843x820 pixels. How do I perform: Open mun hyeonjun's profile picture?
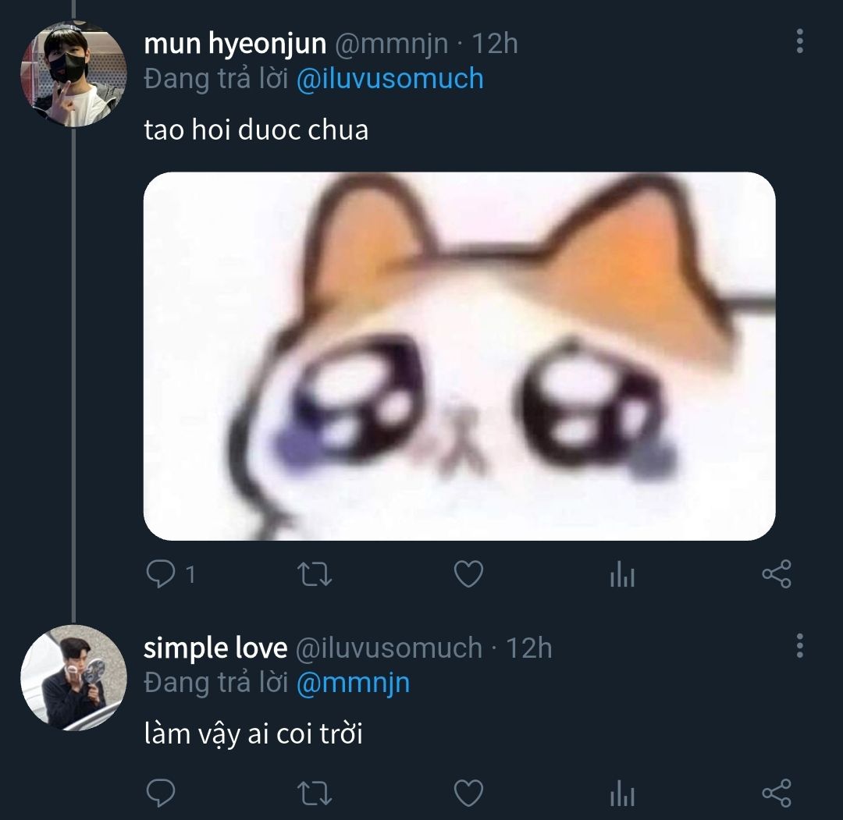click(73, 74)
